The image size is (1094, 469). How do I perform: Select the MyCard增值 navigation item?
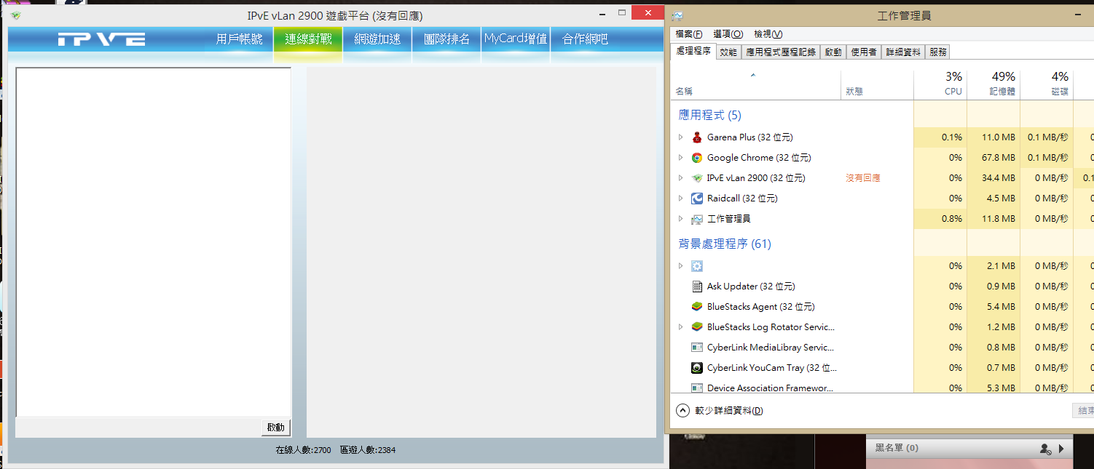[x=516, y=39]
